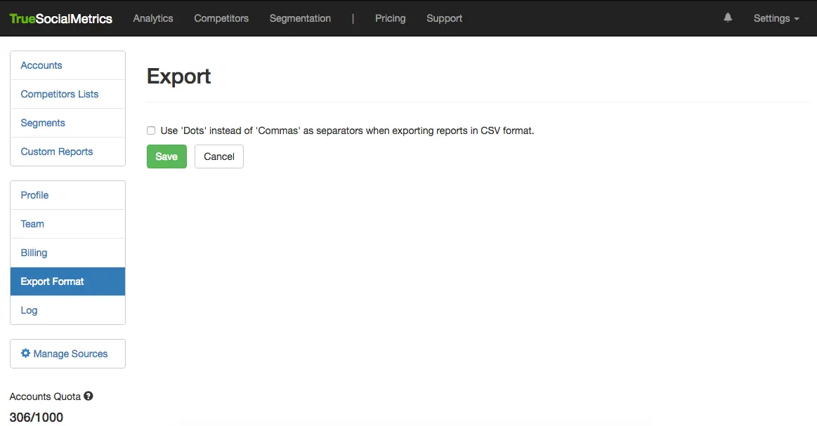Go to Segments in the sidebar

coord(43,123)
